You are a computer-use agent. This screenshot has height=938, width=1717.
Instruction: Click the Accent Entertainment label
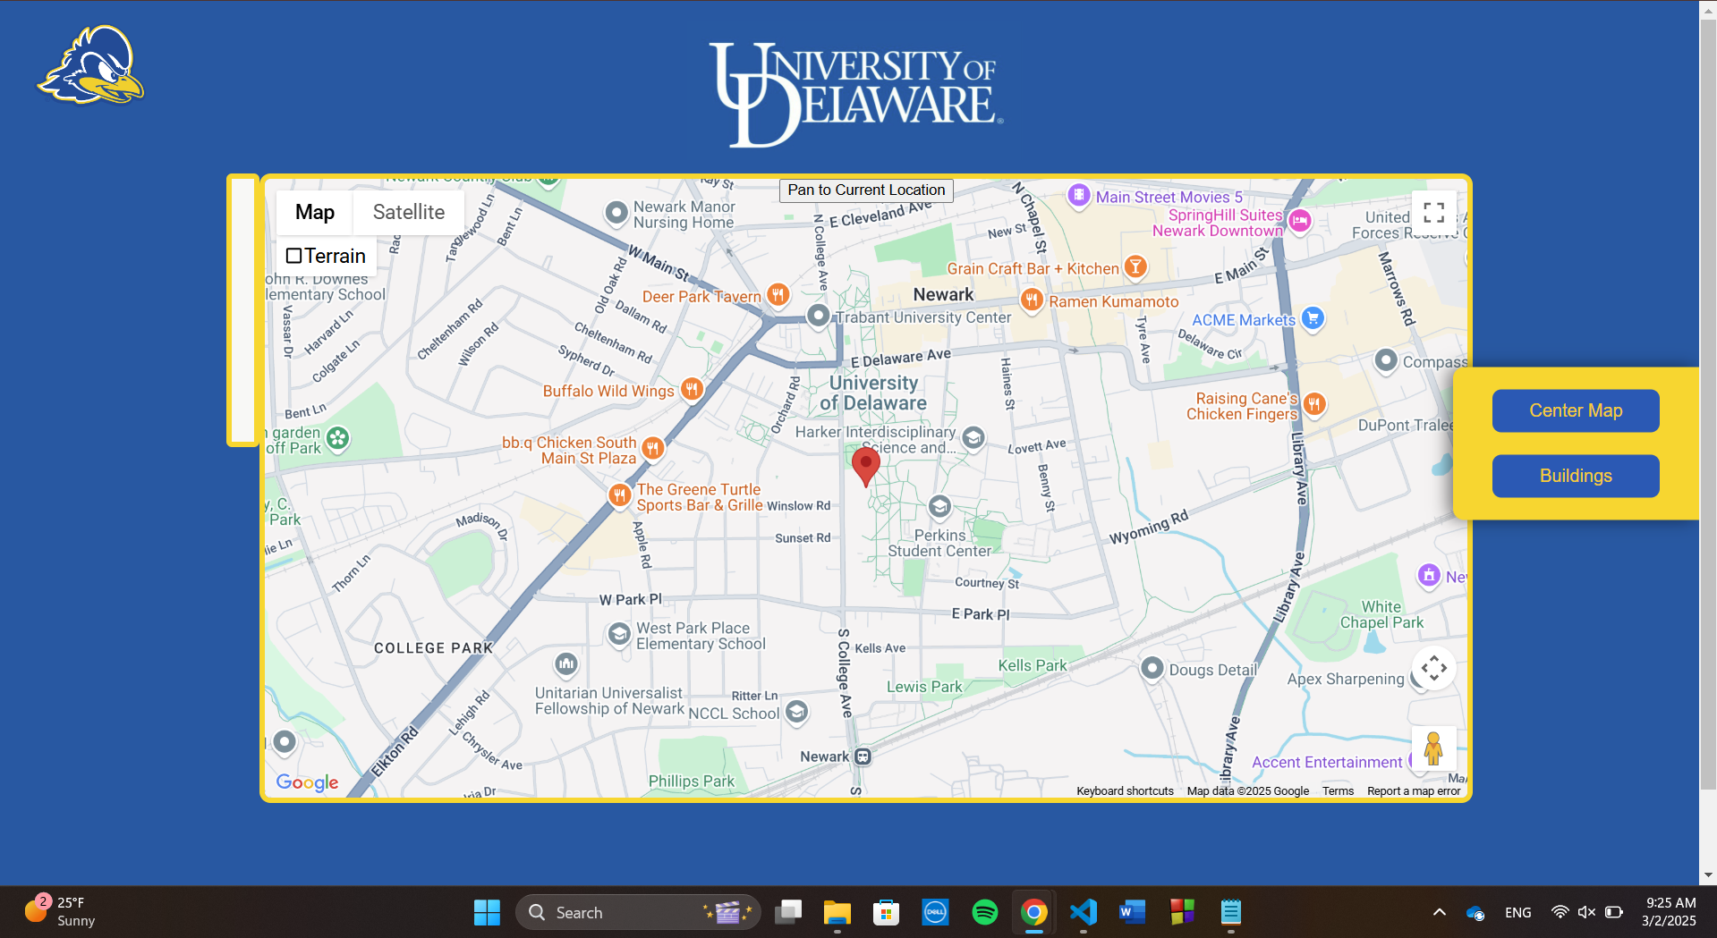1327,762
